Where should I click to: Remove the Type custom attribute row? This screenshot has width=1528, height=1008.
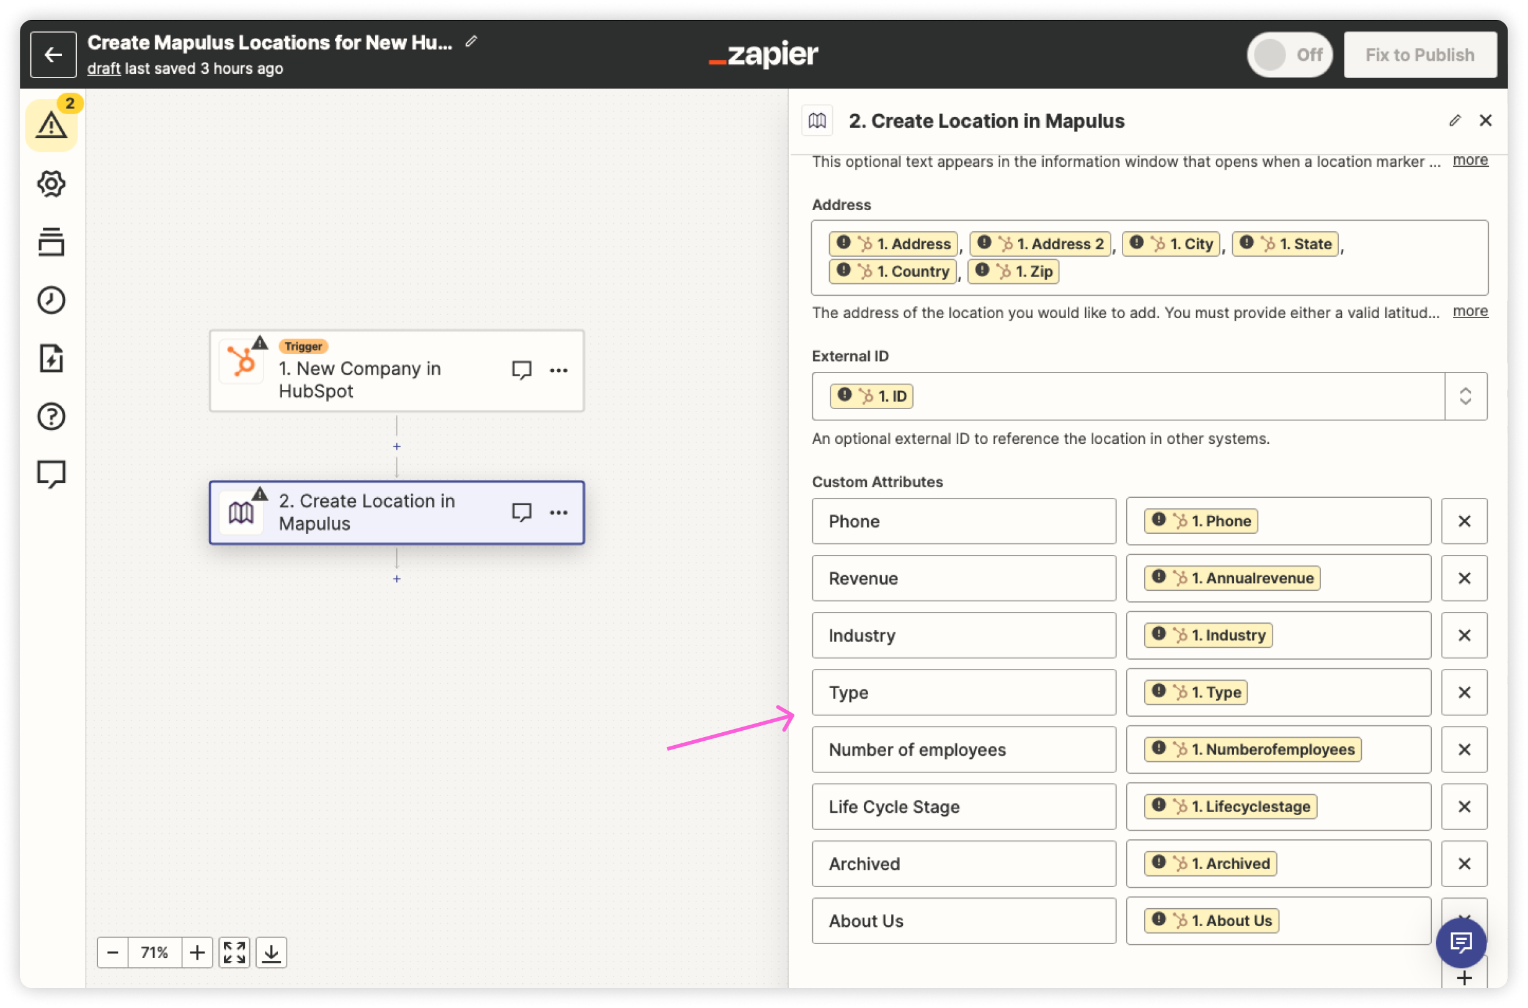tap(1464, 693)
